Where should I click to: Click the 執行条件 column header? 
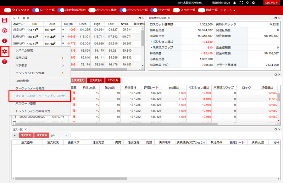click(x=216, y=142)
